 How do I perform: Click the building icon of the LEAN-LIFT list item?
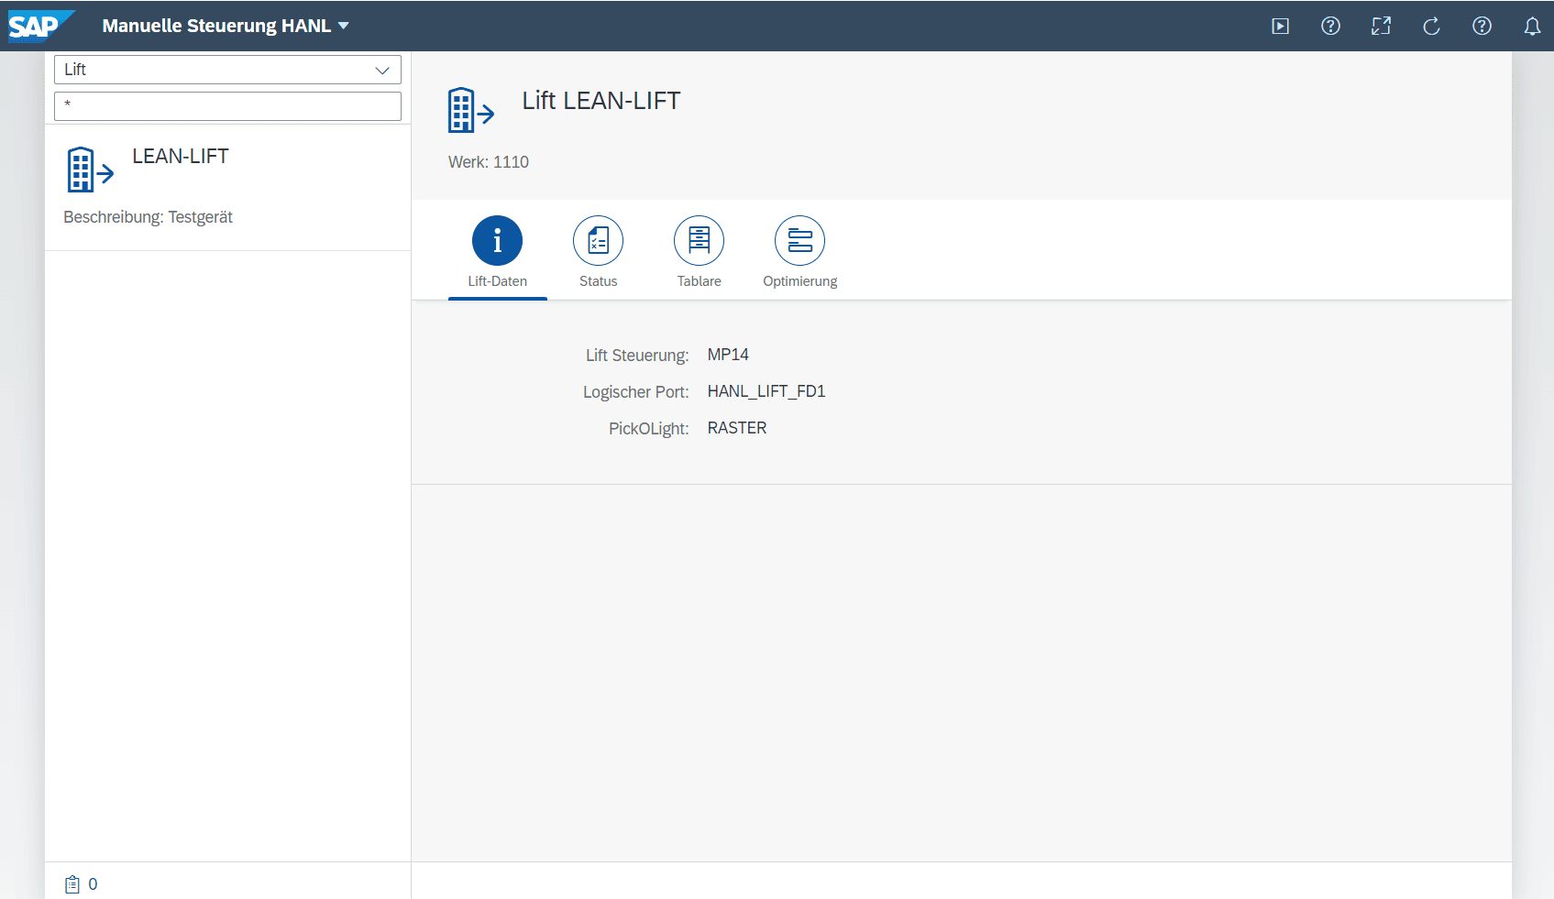tap(90, 170)
